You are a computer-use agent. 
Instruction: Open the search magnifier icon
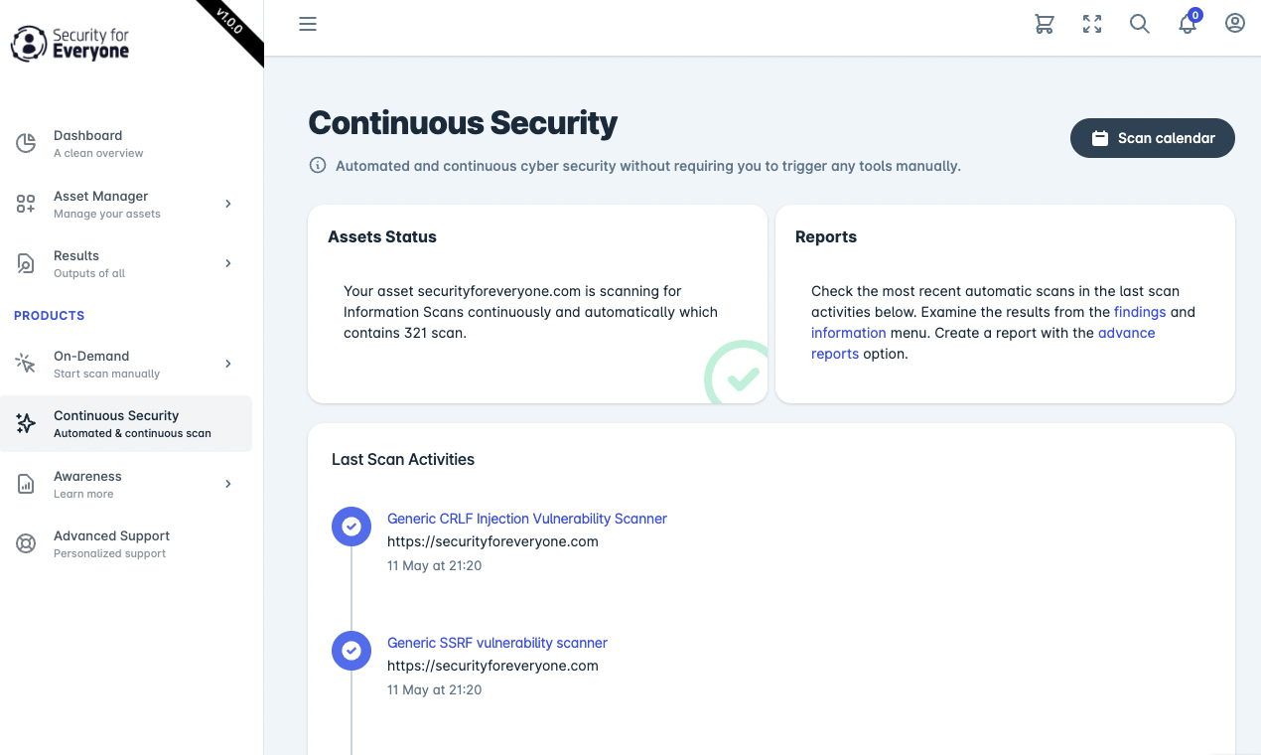tap(1140, 24)
